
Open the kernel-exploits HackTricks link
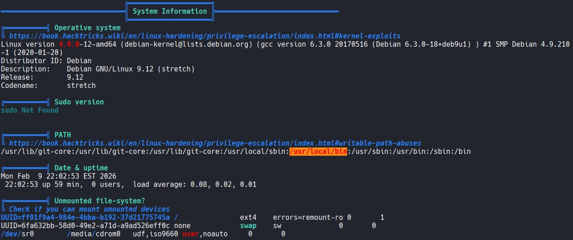click(204, 36)
